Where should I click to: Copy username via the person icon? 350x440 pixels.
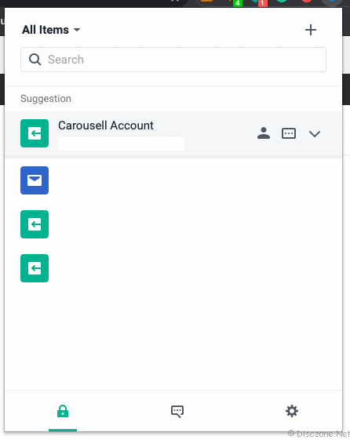click(x=264, y=133)
